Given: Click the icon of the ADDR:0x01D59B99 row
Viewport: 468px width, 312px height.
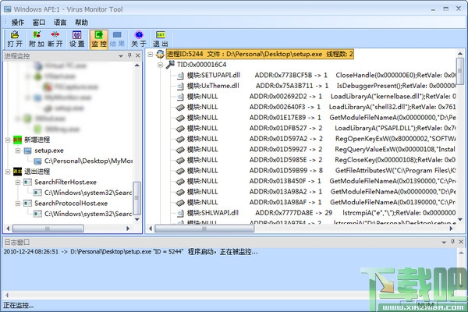Looking at the screenshot, I should pyautogui.click(x=180, y=171).
